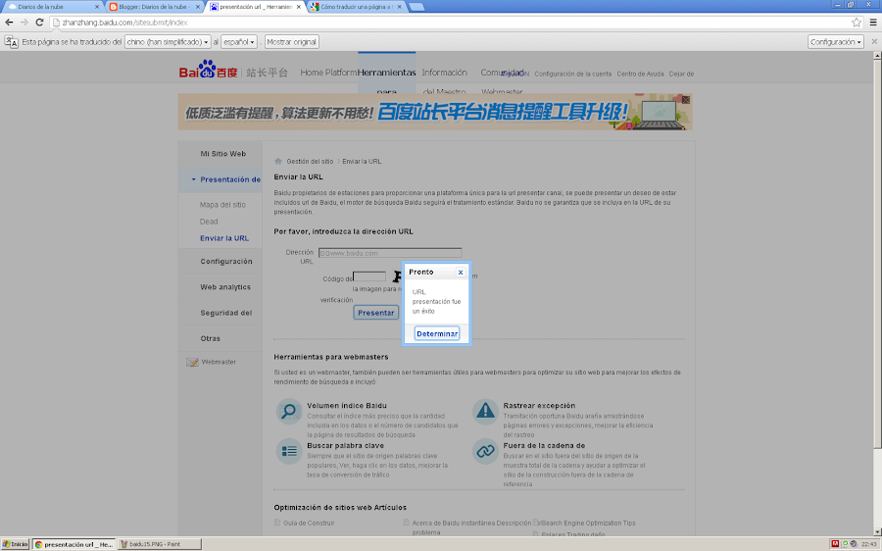Open the target language dropdown español
The image size is (882, 551).
[x=239, y=41]
